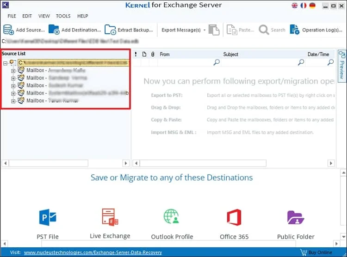Sort by importance exclamation column
Viewport: 347px width, 257px height.
pos(136,54)
